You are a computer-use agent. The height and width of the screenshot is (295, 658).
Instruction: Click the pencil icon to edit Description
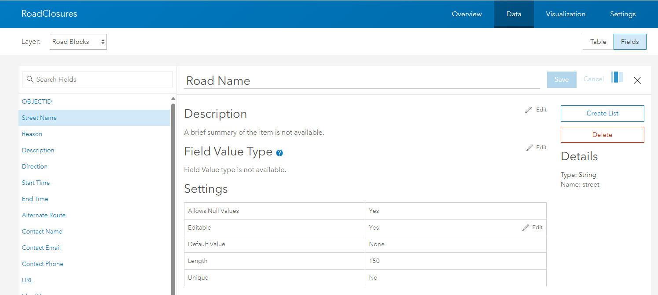pyautogui.click(x=529, y=109)
